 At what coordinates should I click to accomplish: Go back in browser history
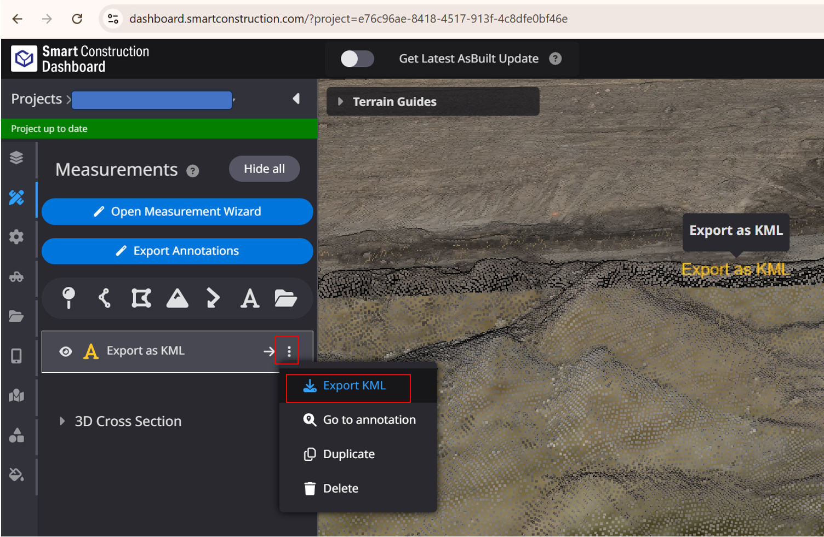click(x=18, y=19)
